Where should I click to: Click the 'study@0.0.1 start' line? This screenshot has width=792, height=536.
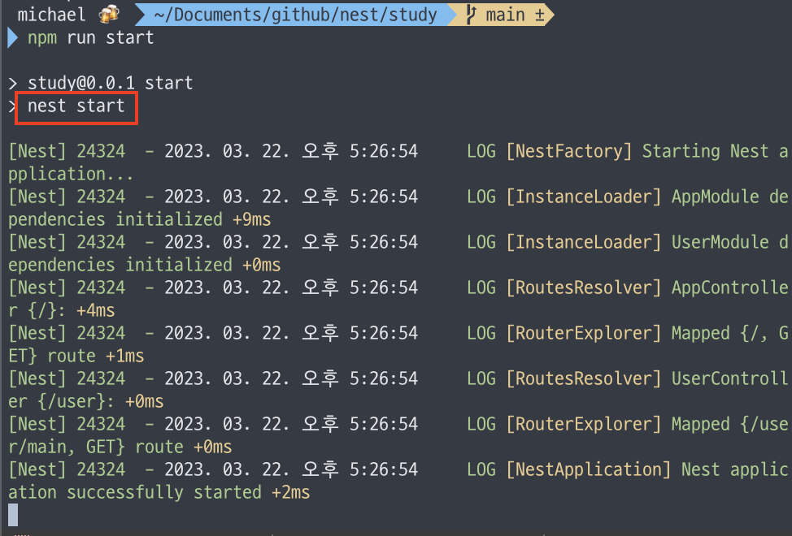110,83
